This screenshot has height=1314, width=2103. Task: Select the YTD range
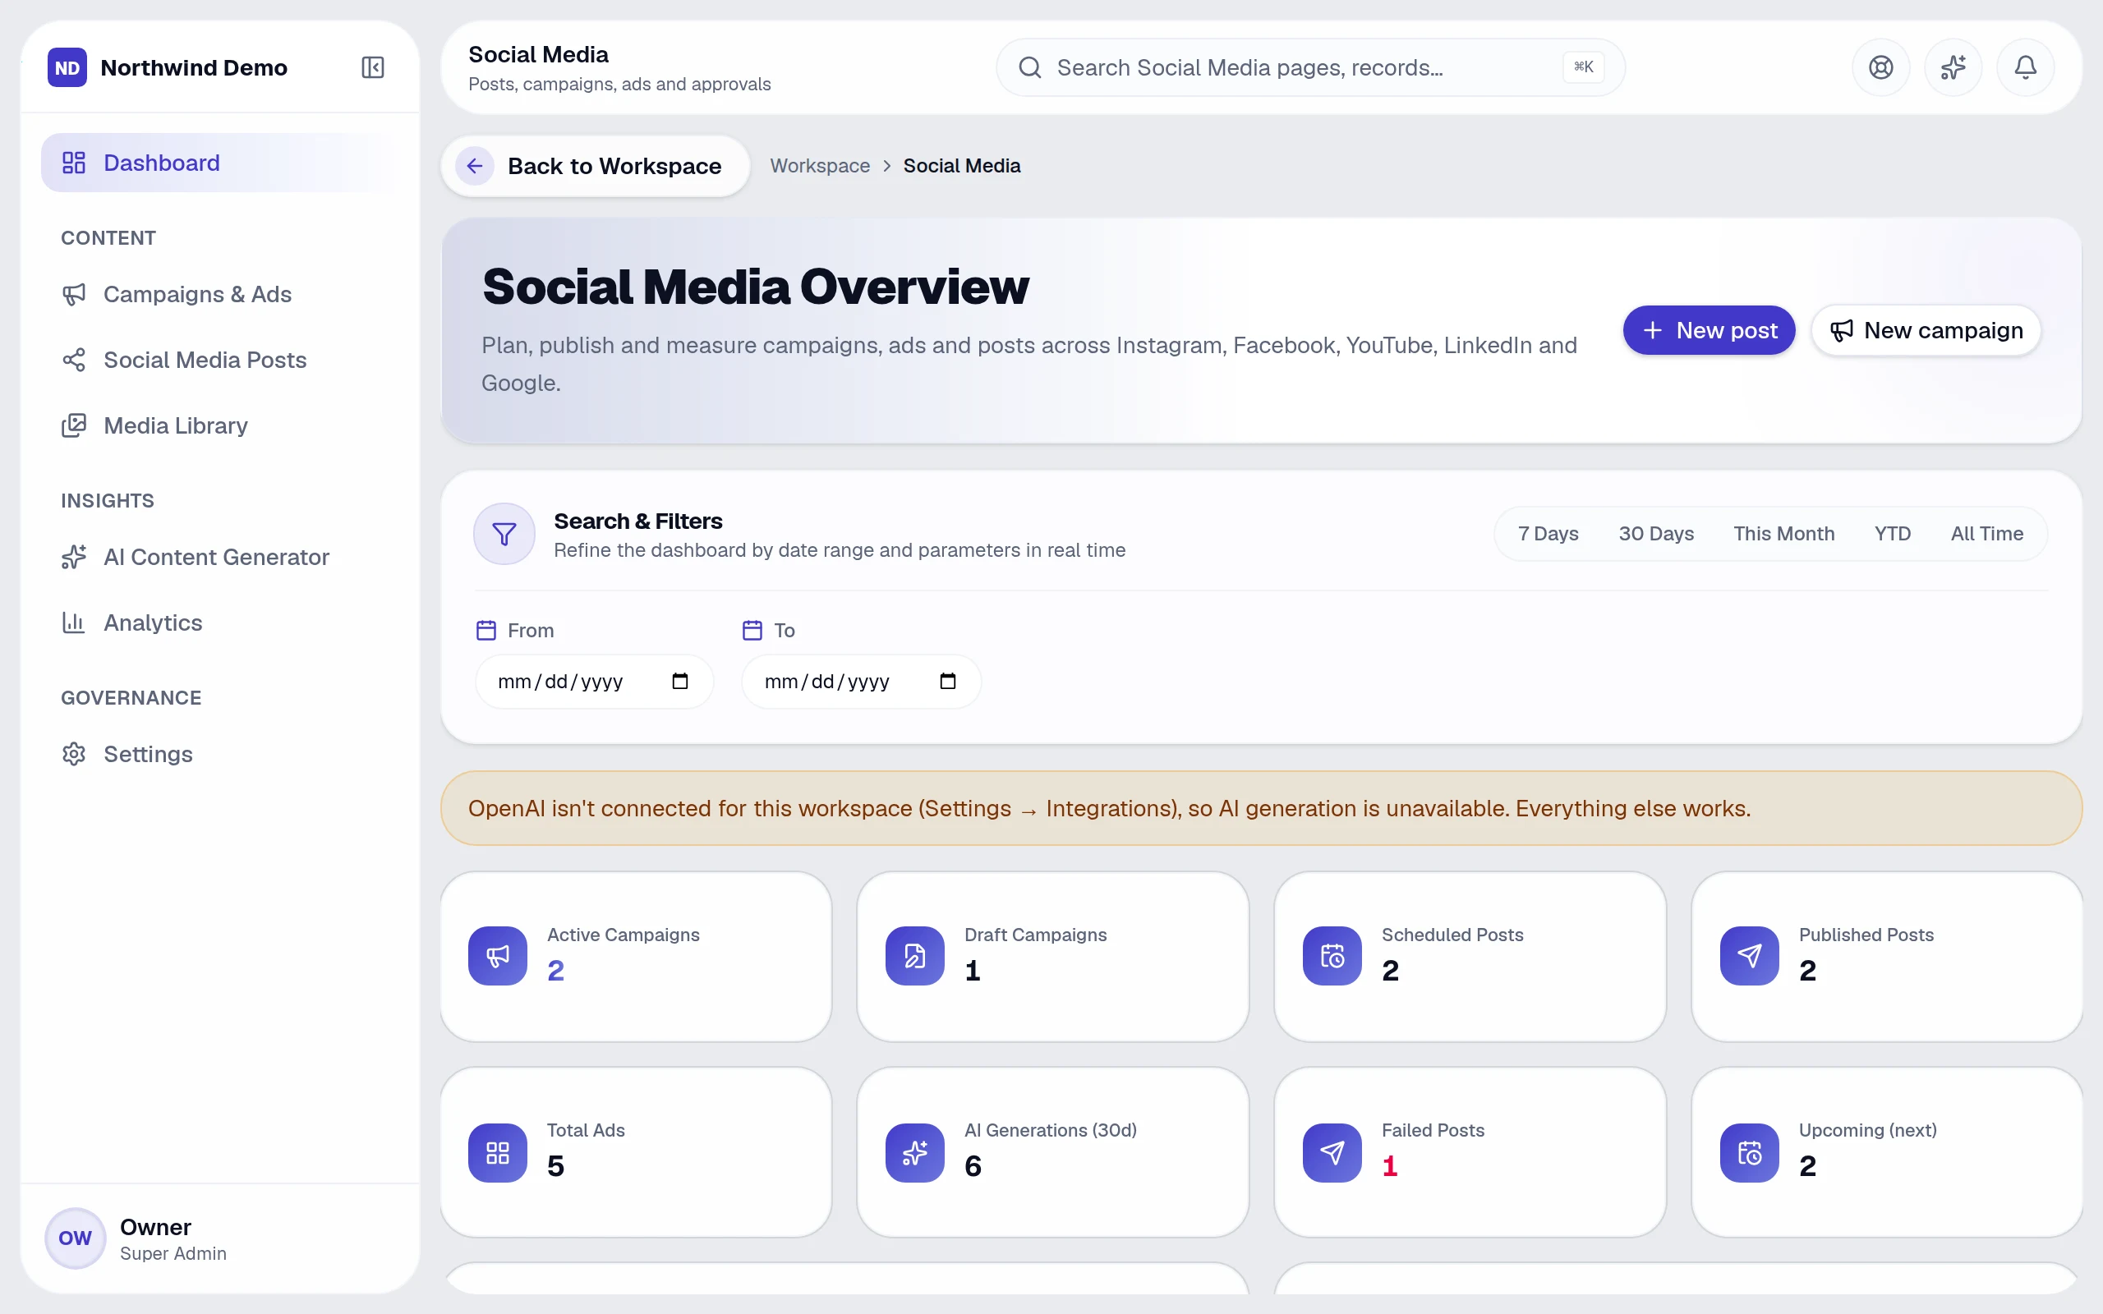point(1892,534)
